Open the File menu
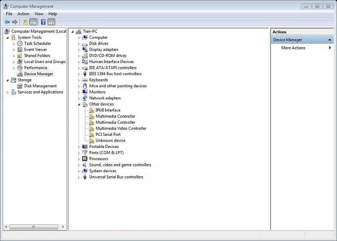This screenshot has width=337, height=241. (9, 14)
